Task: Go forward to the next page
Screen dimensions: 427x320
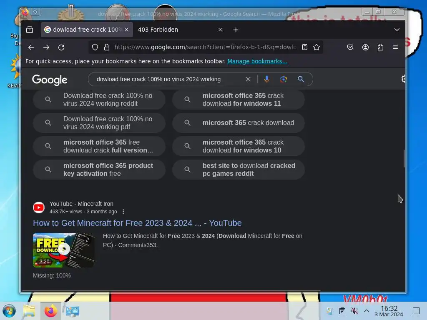Action: (x=46, y=47)
